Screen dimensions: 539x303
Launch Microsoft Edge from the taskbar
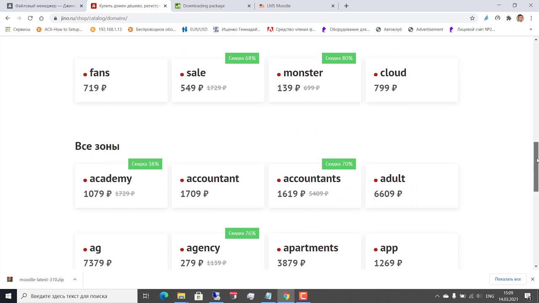coord(164,296)
